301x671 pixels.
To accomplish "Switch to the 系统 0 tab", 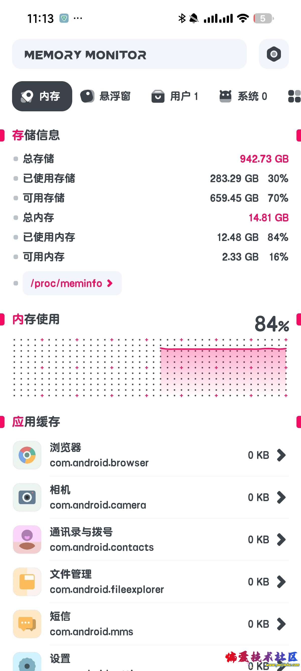I will [x=244, y=97].
